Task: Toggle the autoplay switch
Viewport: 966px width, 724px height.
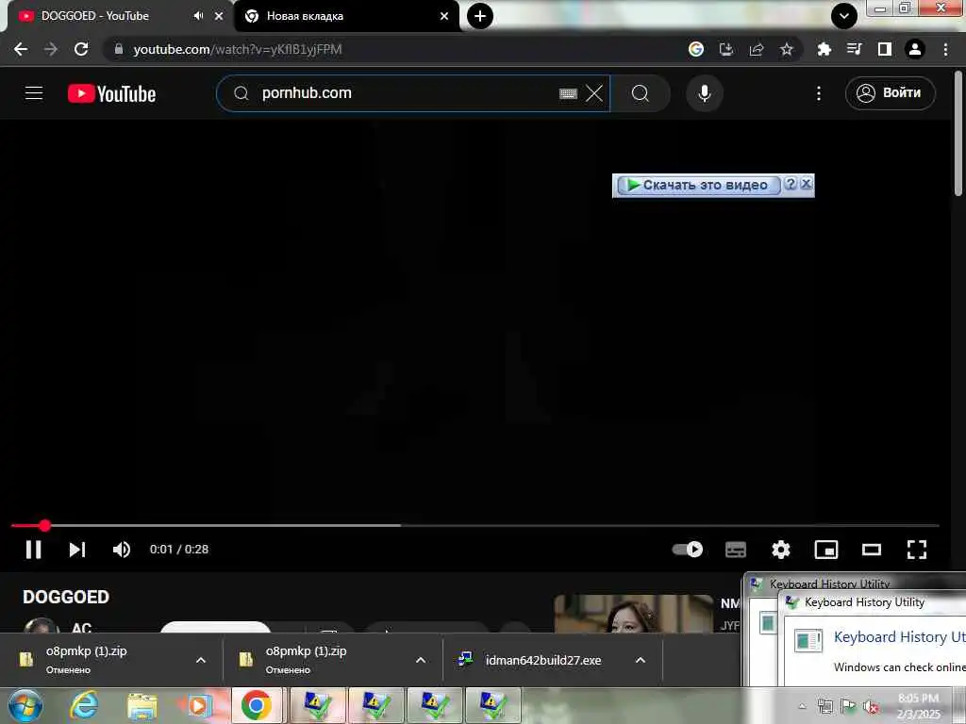Action: (688, 550)
